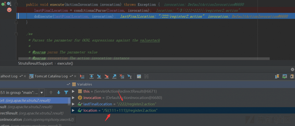Click Step Out debugger button
This screenshot has width=295, height=126.
click(x=114, y=76)
